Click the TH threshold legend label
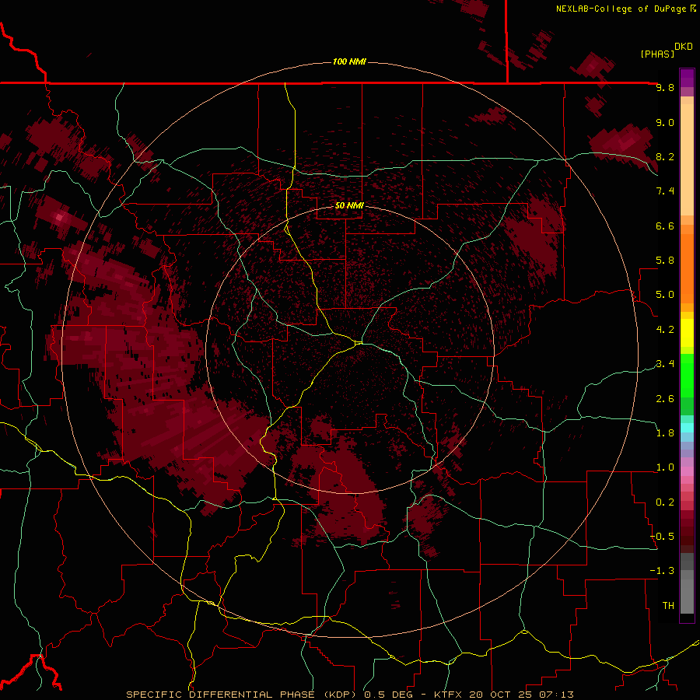700x700 pixels. pyautogui.click(x=668, y=606)
